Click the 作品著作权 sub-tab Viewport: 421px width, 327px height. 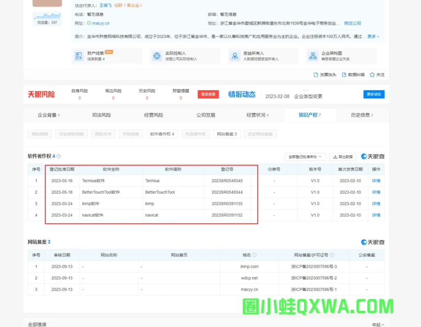[195, 134]
